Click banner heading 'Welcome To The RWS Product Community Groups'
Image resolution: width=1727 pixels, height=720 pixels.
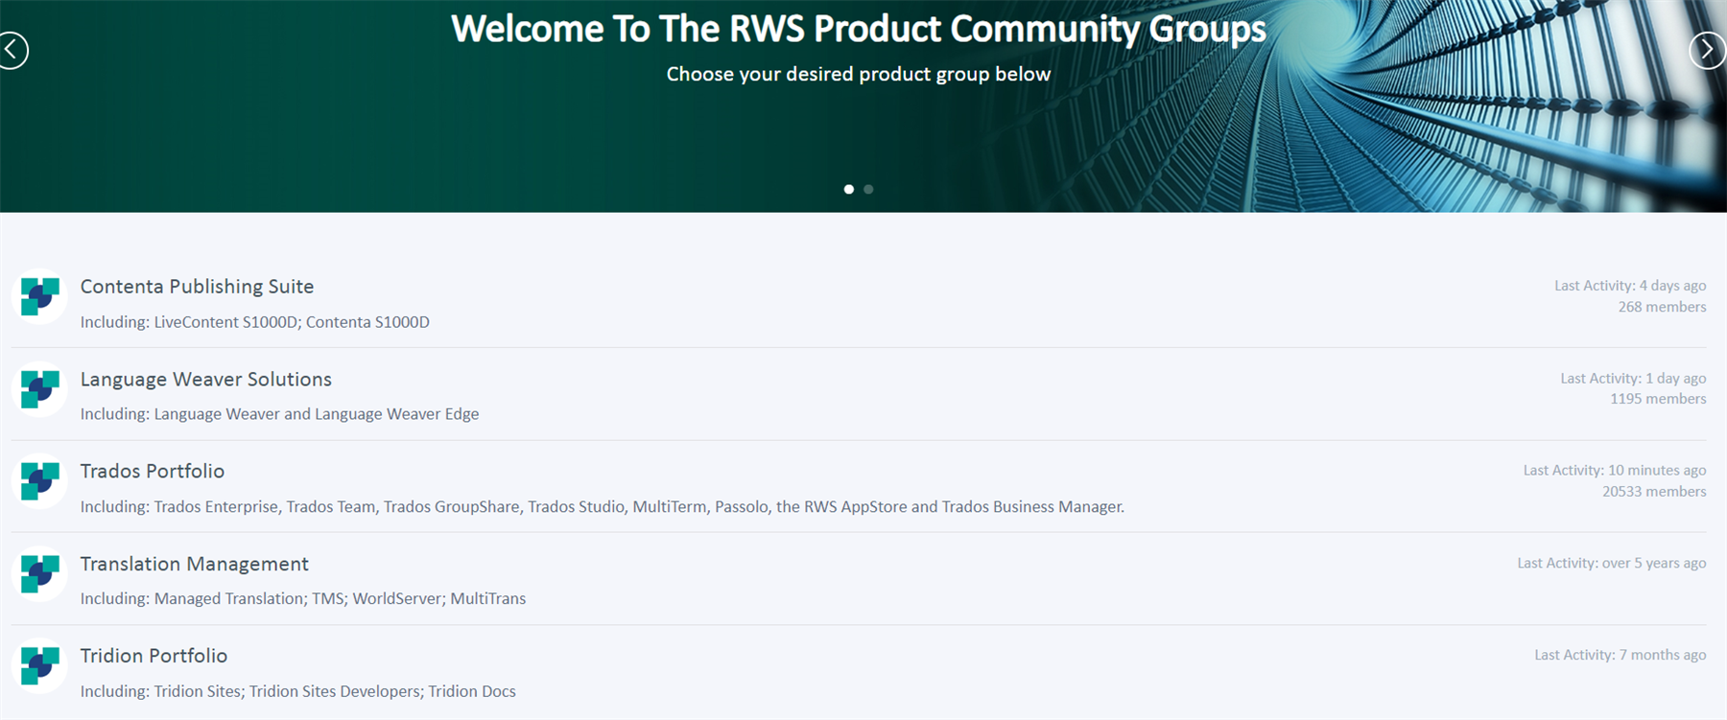click(x=859, y=29)
